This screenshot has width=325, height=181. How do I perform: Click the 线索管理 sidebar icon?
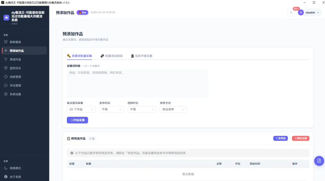pyautogui.click(x=6, y=77)
